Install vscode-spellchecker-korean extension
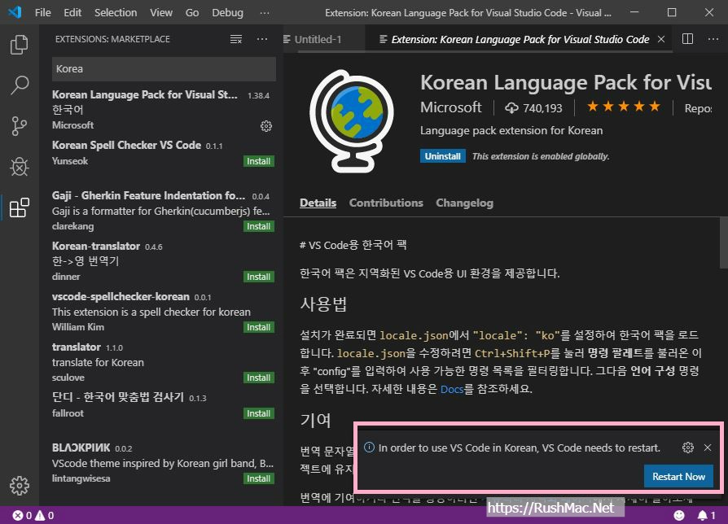This screenshot has width=728, height=524. click(x=259, y=327)
